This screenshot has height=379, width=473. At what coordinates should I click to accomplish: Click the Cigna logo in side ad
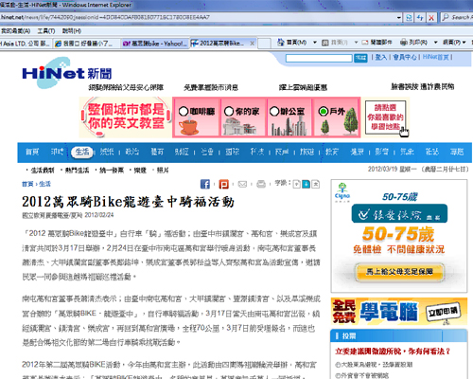tap(342, 191)
